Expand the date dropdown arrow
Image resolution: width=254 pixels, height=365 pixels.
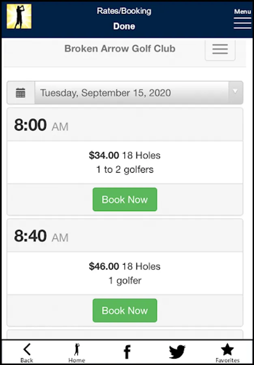[x=235, y=92]
